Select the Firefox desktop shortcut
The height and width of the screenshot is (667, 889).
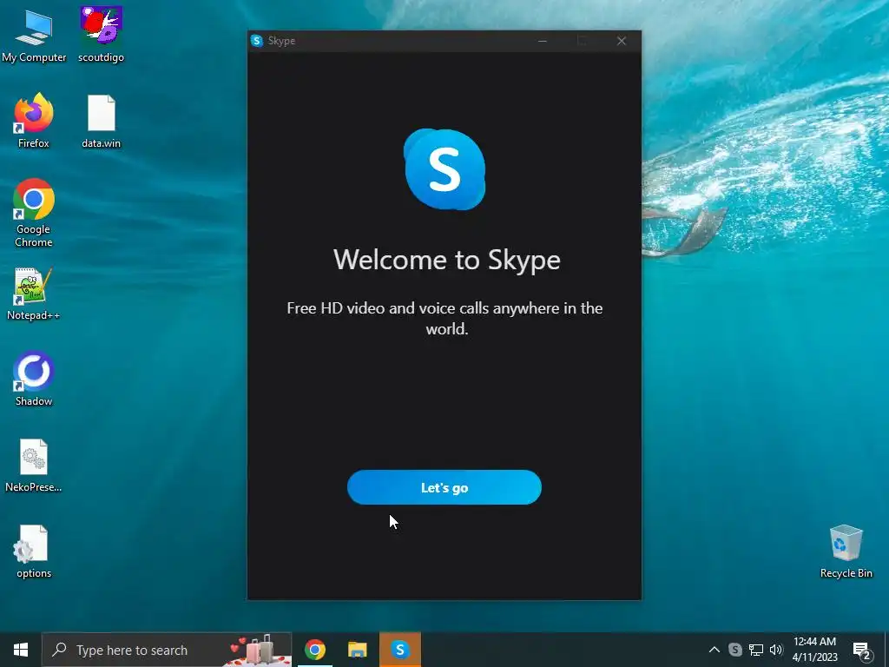(x=34, y=121)
